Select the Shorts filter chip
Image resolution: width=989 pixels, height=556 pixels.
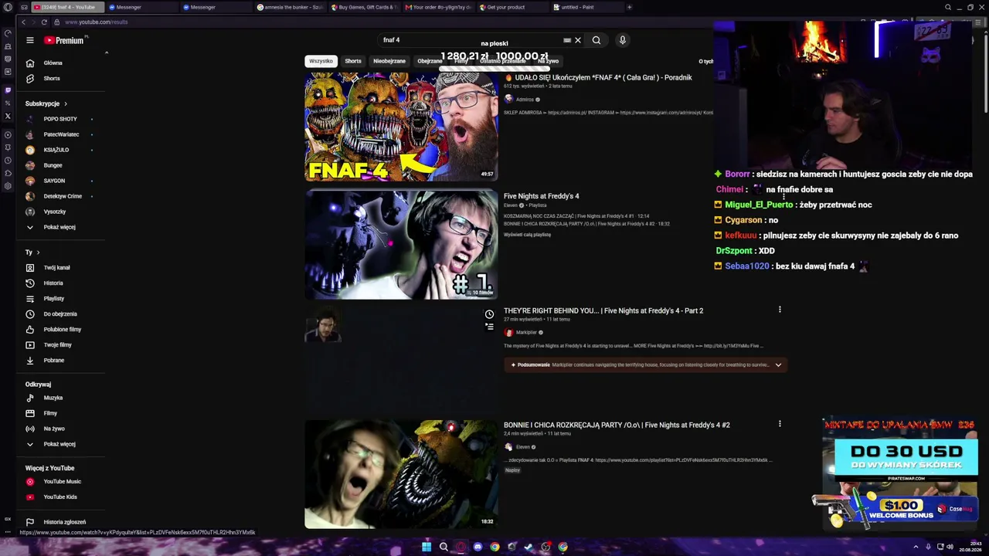353,61
